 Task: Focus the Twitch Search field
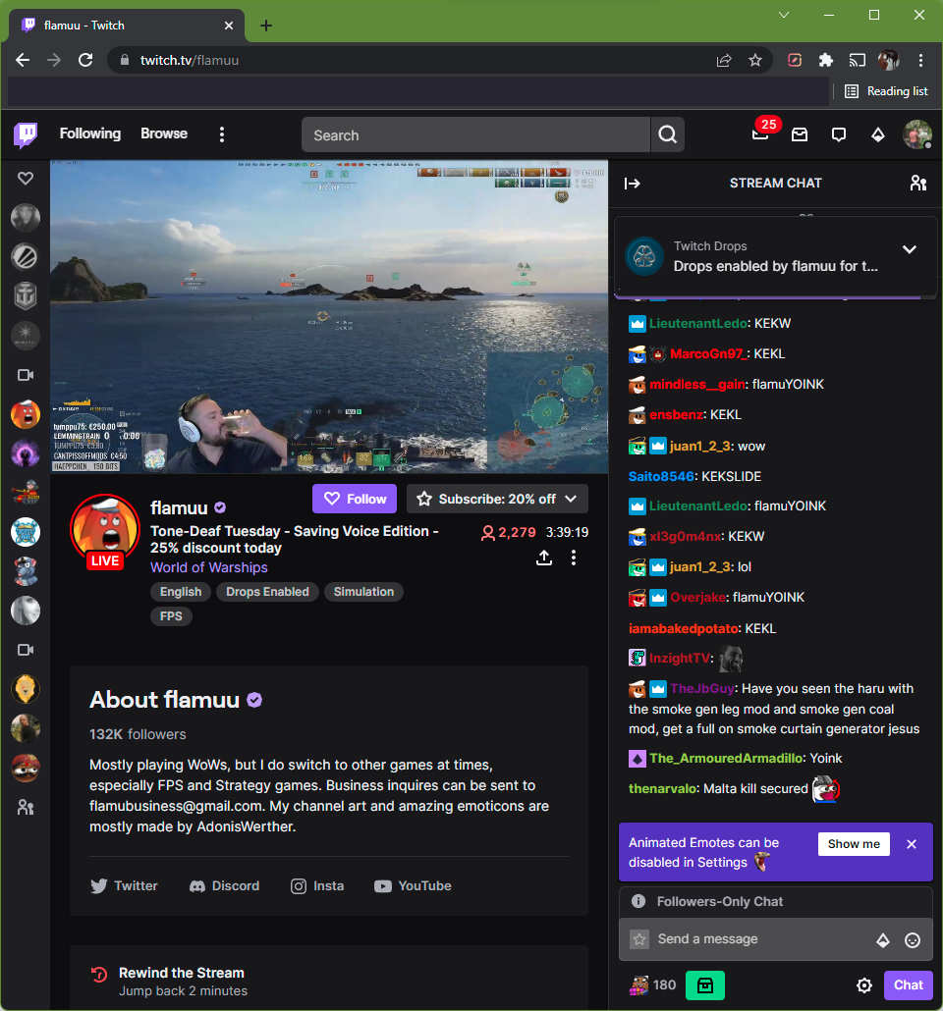tap(475, 134)
